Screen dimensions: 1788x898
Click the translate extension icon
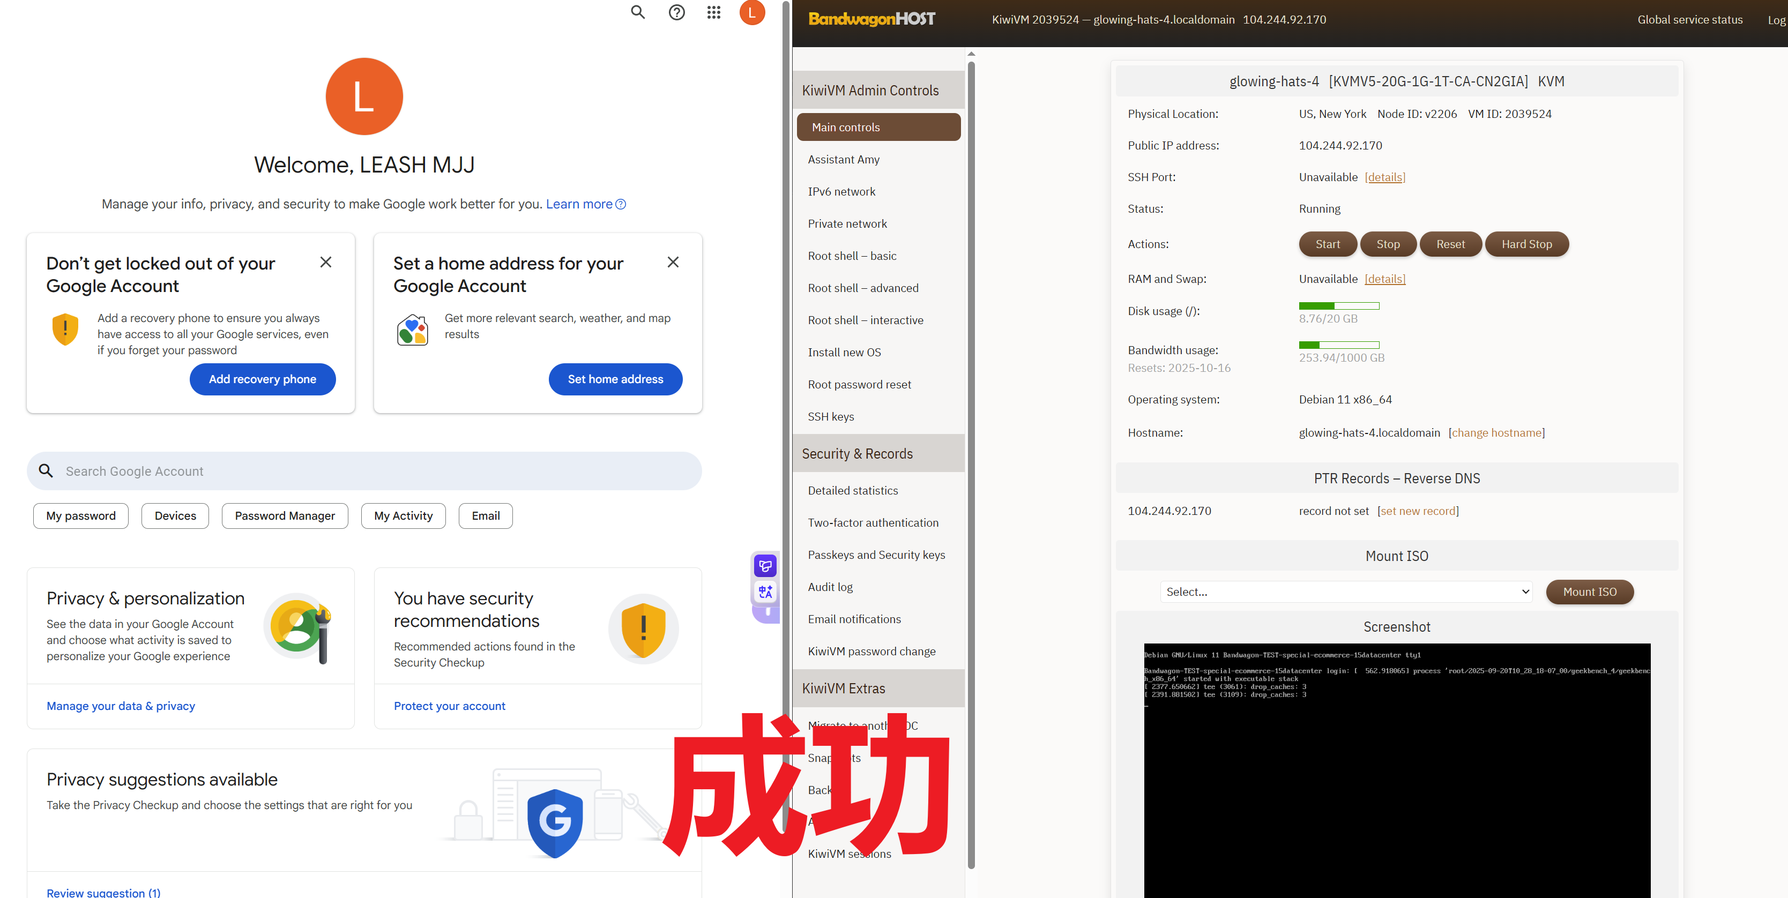tap(765, 592)
